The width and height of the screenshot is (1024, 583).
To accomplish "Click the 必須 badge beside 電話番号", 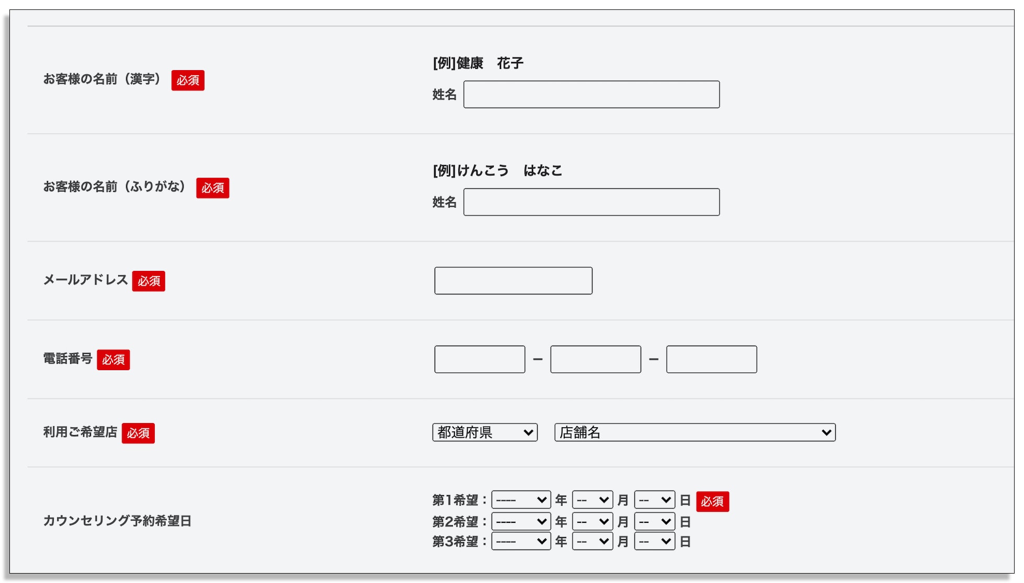I will point(113,360).
